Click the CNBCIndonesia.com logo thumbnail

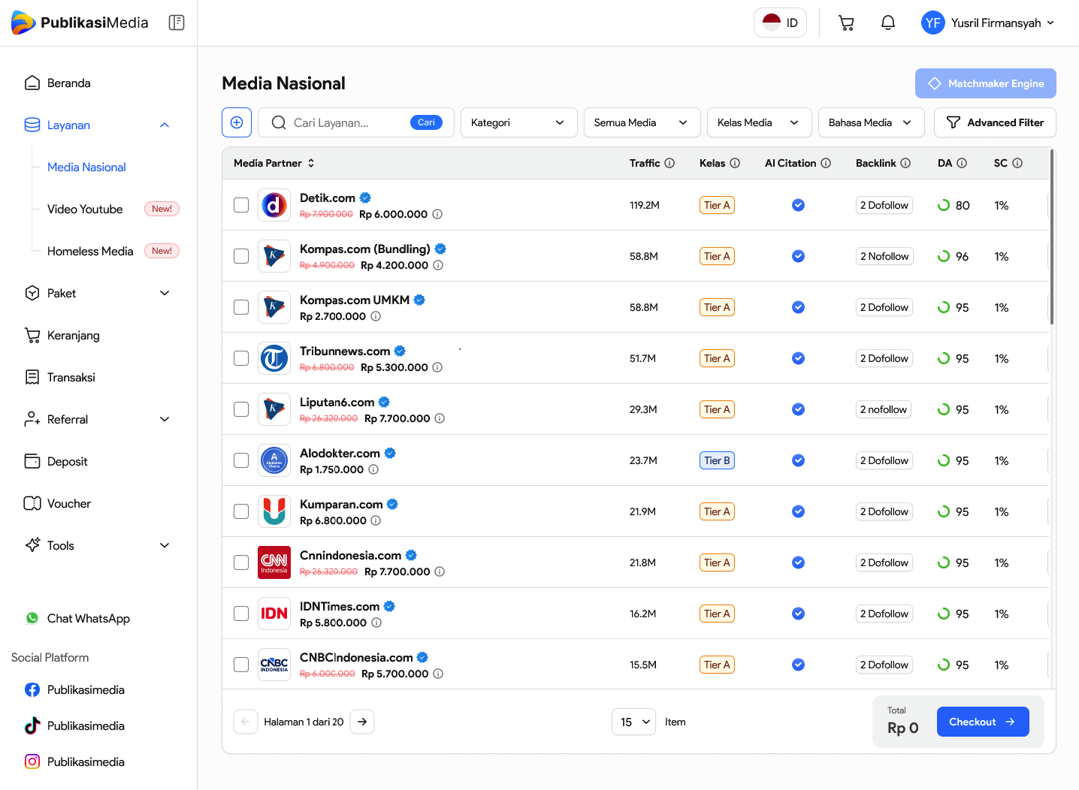[x=274, y=665]
